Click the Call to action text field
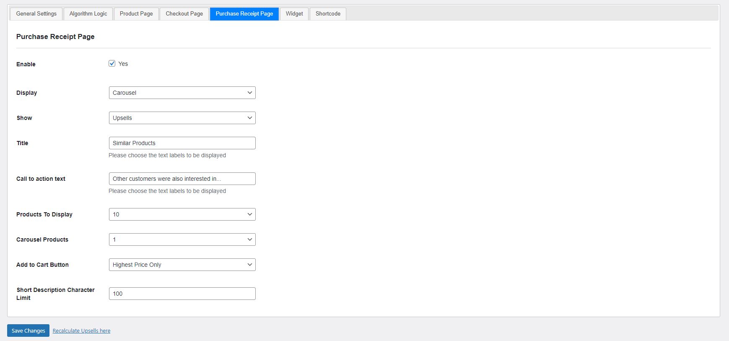Screen dimensions: 729x341 pos(182,179)
